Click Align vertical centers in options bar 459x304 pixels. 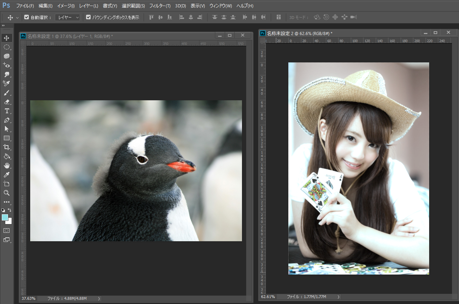pos(160,17)
